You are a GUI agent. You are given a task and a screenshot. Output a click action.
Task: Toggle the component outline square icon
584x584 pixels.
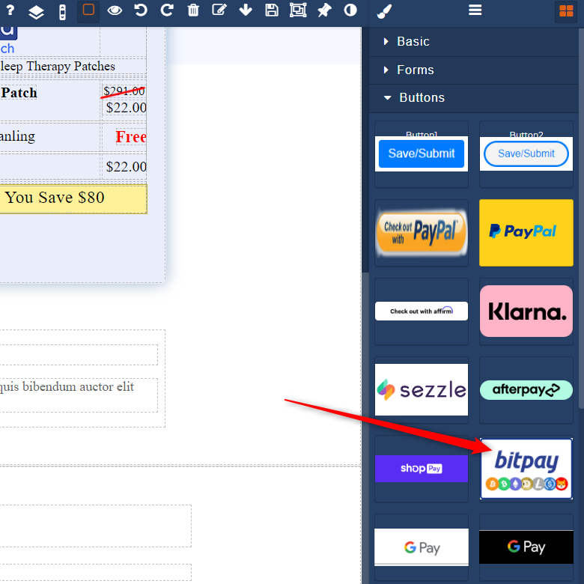tap(88, 10)
